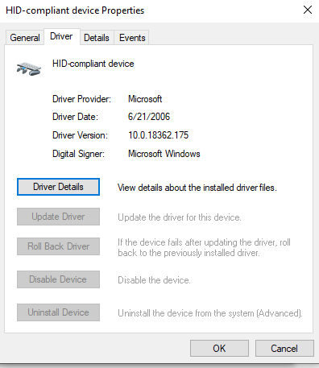
Task: Switch to the General tab
Action: click(x=25, y=38)
